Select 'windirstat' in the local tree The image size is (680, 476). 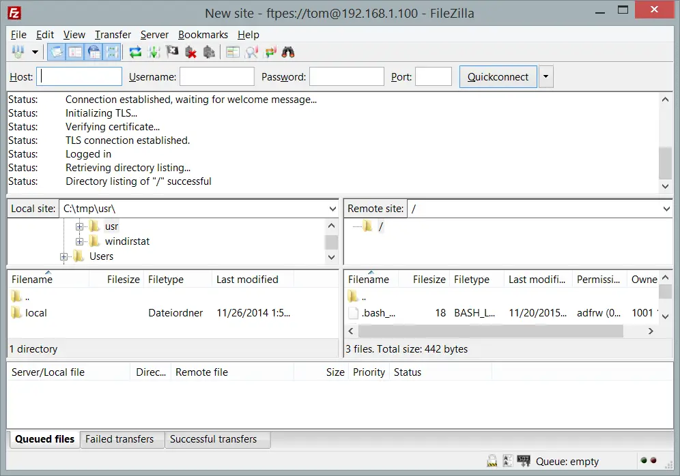127,241
